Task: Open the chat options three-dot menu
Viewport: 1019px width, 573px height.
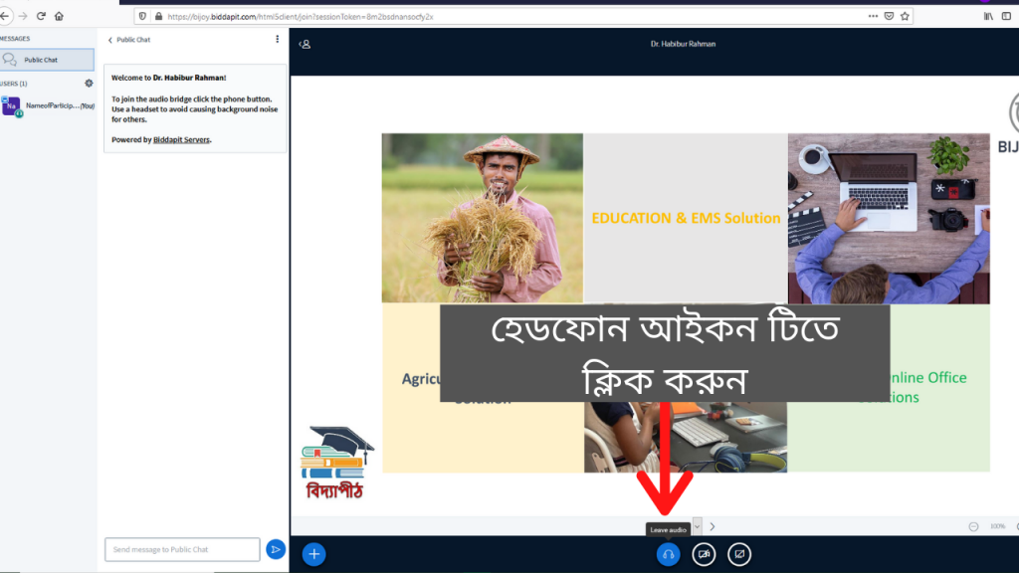Action: pyautogui.click(x=278, y=39)
